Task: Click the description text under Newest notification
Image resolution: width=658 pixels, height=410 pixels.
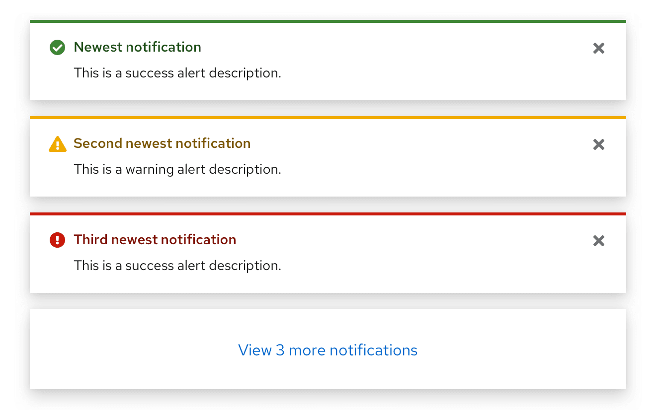Action: tap(177, 73)
